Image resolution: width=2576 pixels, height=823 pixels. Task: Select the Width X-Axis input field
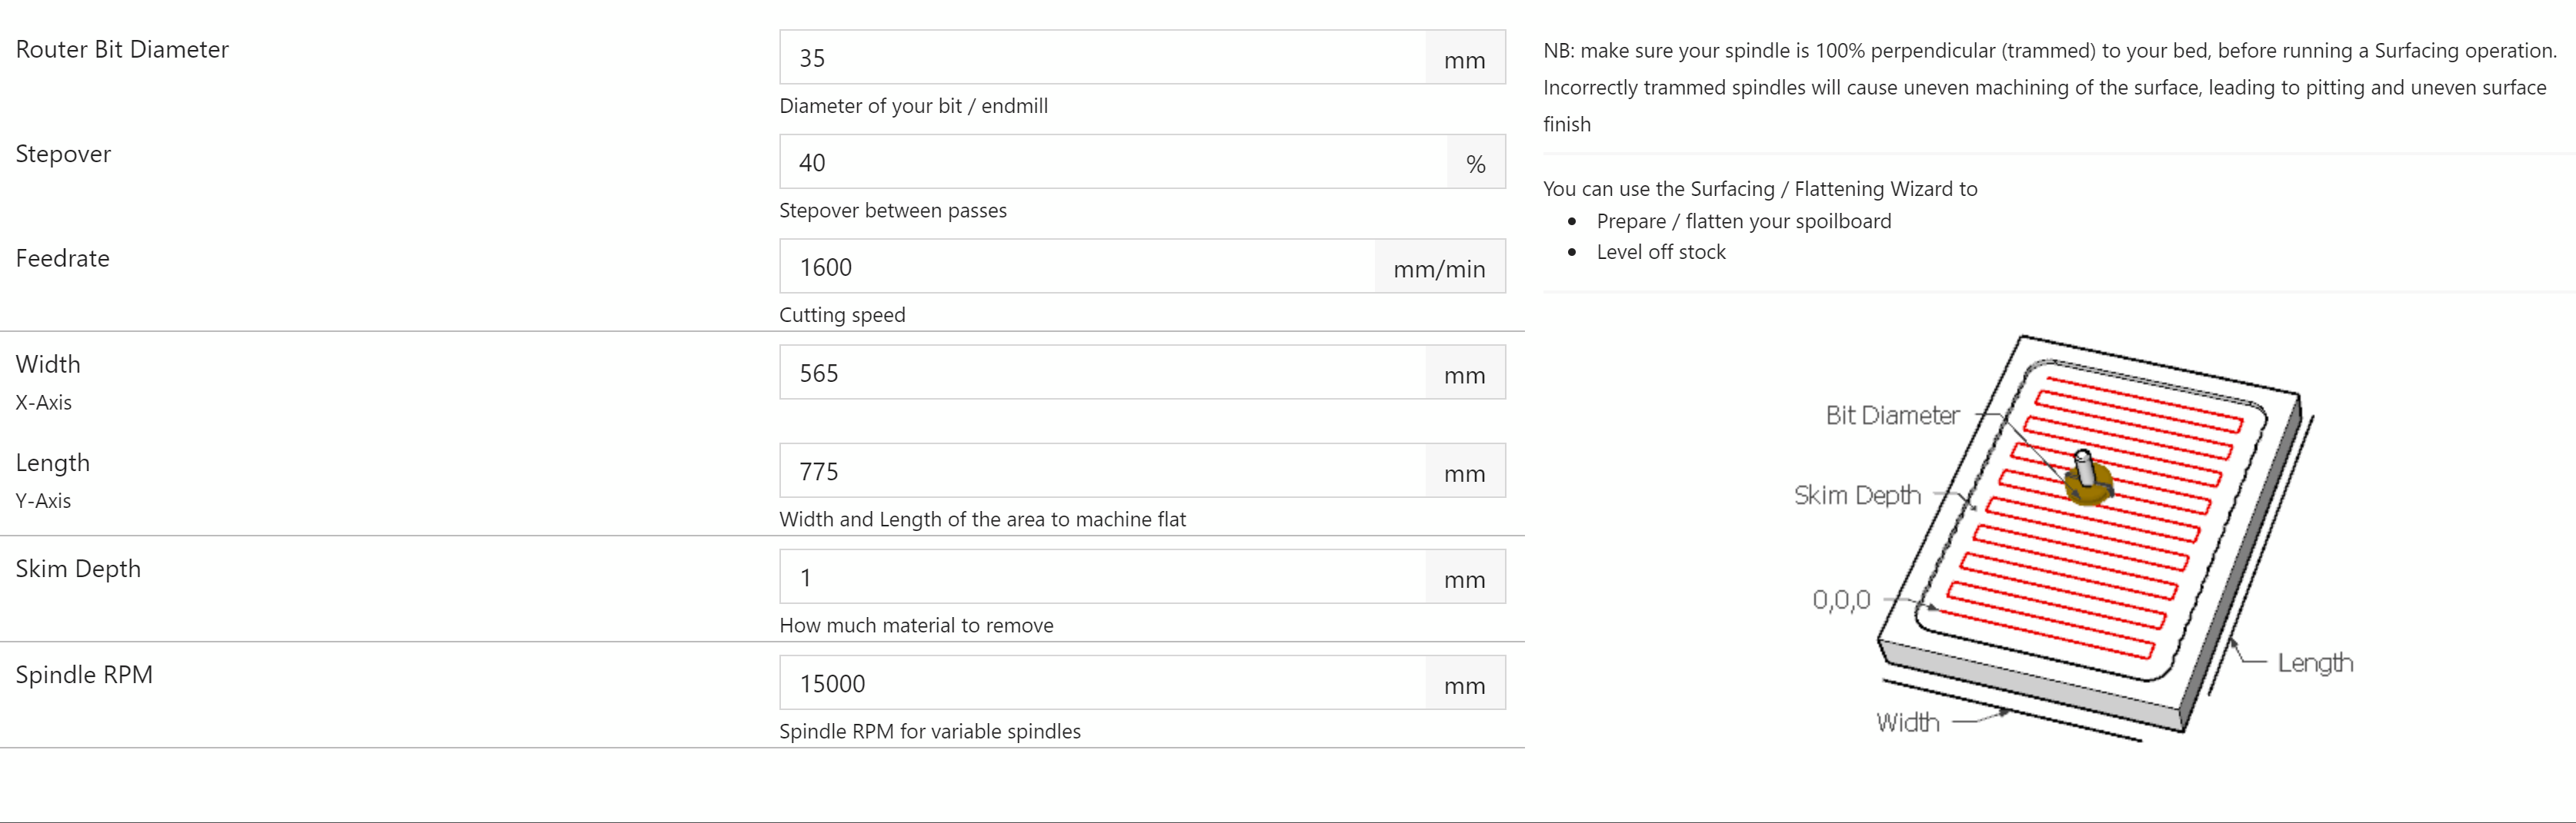pos(1100,372)
